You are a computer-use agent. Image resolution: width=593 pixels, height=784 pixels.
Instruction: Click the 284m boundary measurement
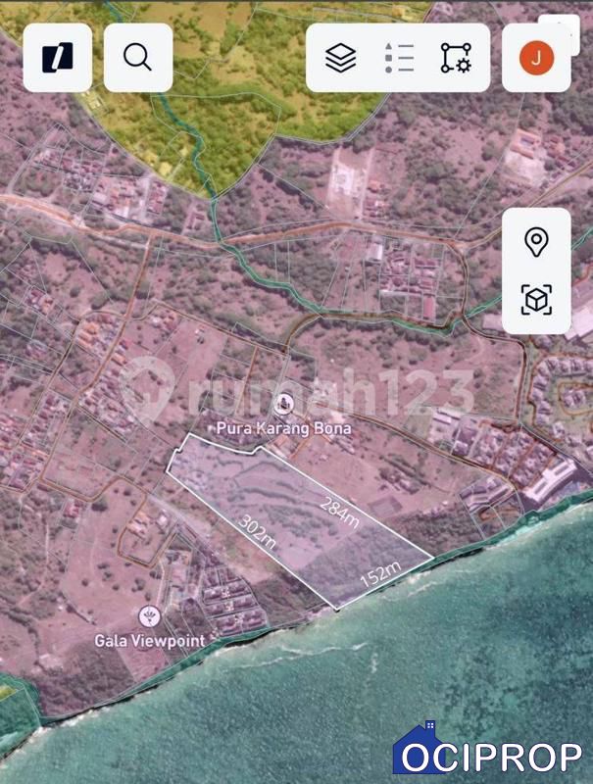(340, 513)
